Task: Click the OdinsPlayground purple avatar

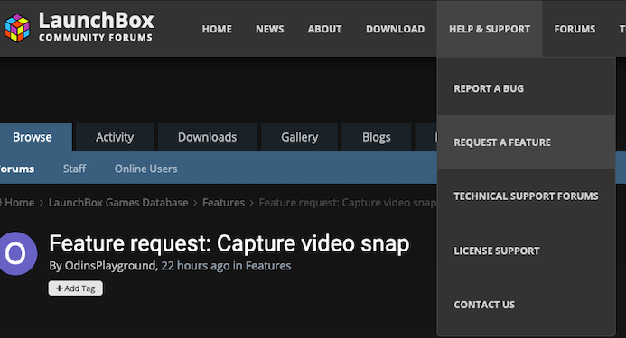Action: [17, 253]
